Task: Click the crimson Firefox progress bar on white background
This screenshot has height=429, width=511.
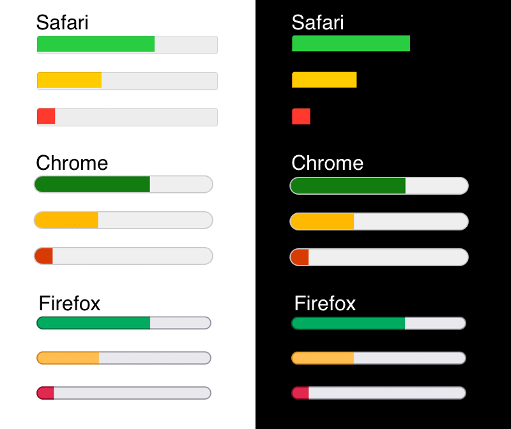Action: [x=43, y=393]
